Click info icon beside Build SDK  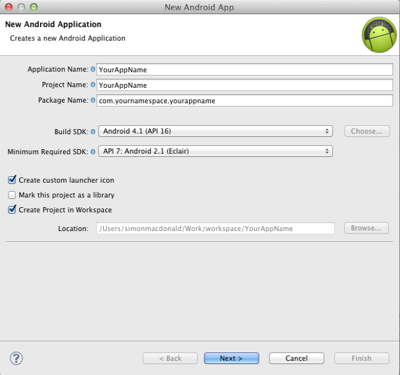coord(93,132)
